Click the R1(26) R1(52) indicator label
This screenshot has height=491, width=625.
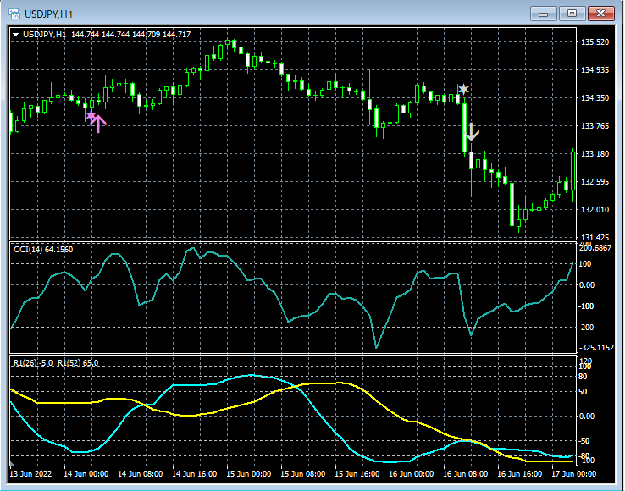pyautogui.click(x=56, y=362)
